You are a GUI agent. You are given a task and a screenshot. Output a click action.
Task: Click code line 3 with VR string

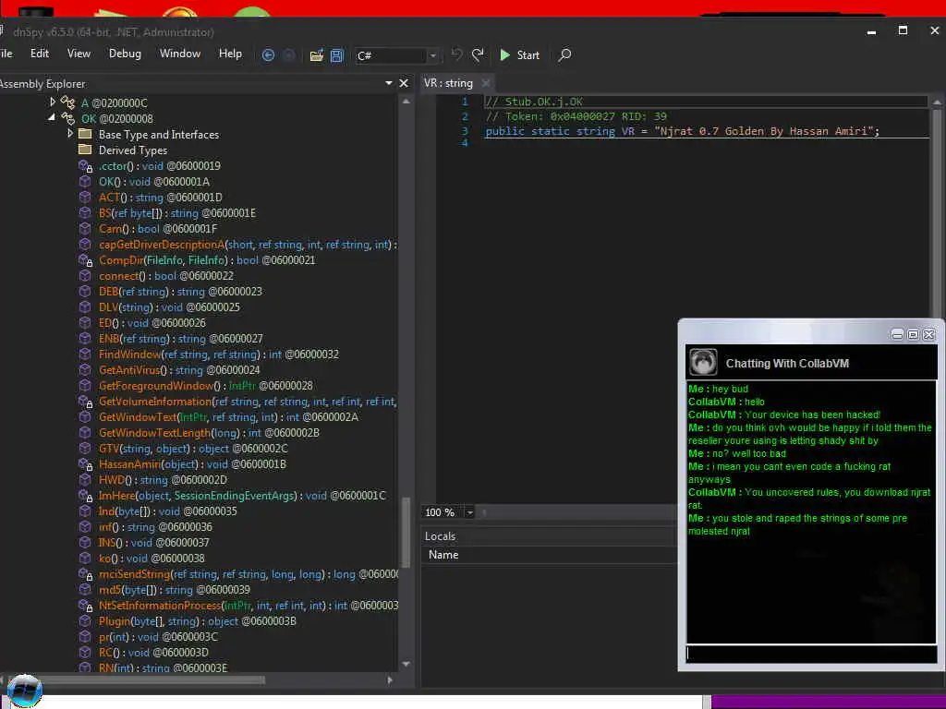(x=682, y=131)
